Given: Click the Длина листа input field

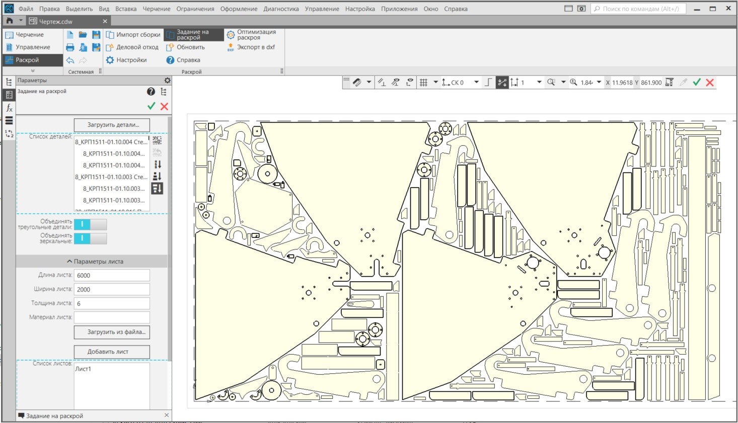Looking at the screenshot, I should (x=112, y=275).
